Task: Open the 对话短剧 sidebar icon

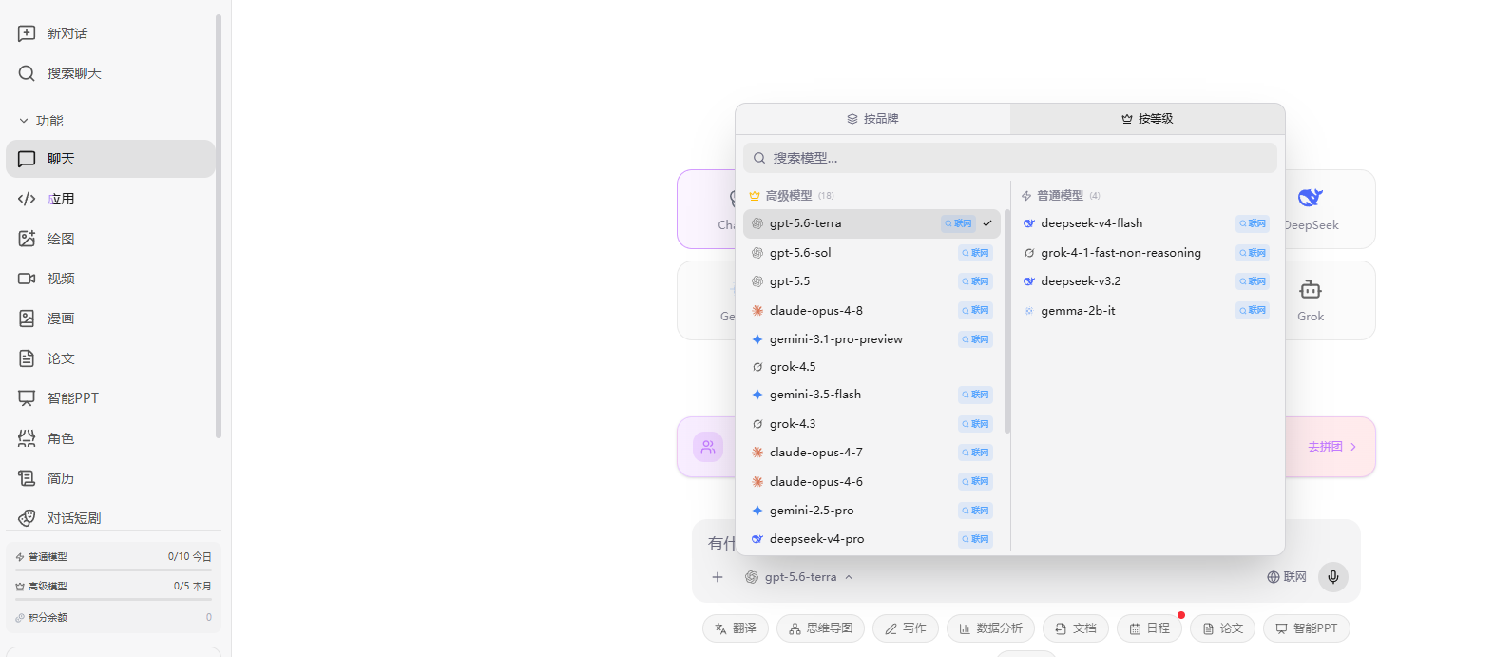Action: 27,518
